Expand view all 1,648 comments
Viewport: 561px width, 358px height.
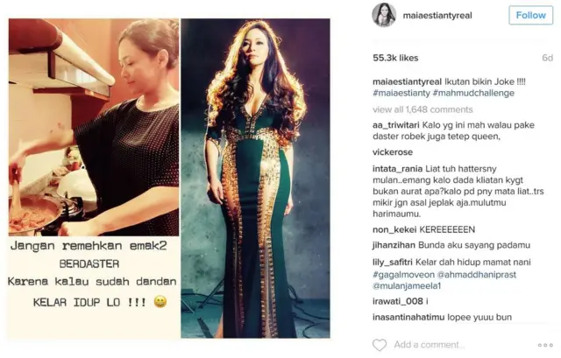(x=423, y=109)
